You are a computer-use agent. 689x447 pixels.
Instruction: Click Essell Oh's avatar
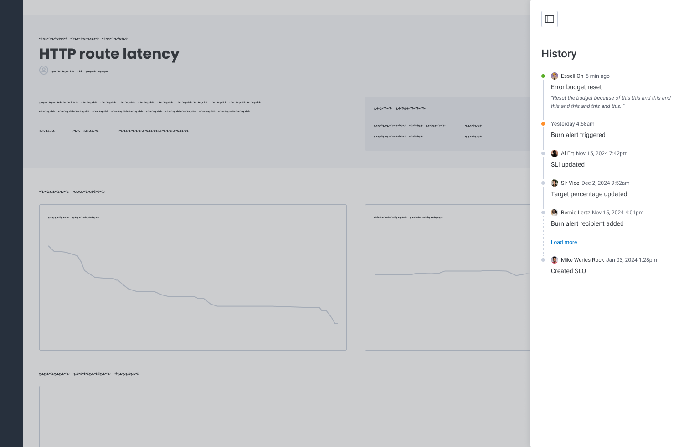click(x=554, y=76)
